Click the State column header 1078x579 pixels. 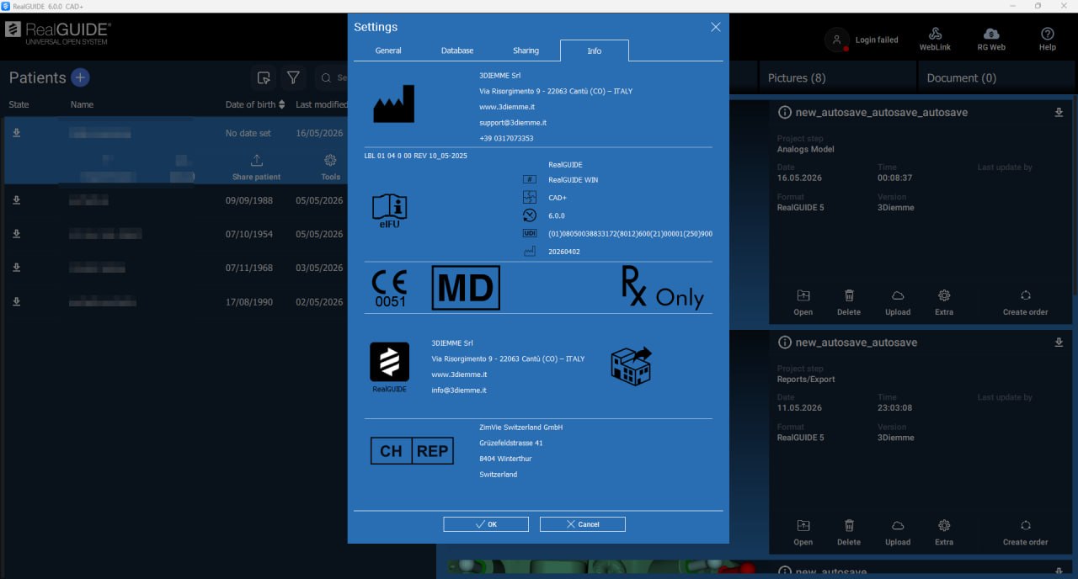click(x=19, y=104)
